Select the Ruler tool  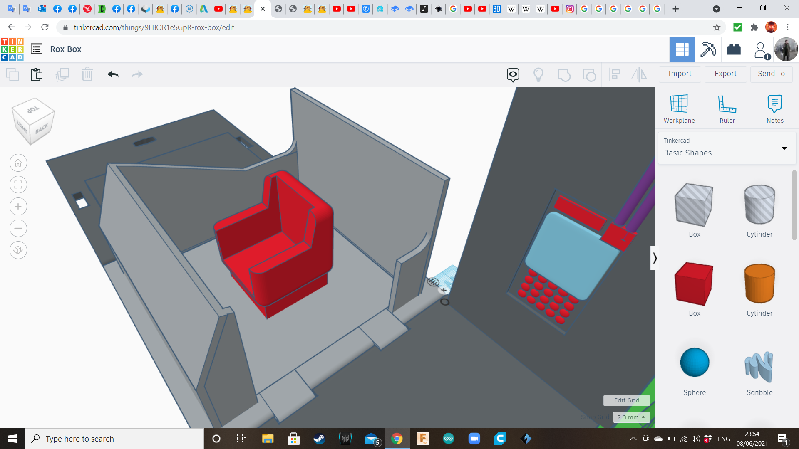[727, 104]
